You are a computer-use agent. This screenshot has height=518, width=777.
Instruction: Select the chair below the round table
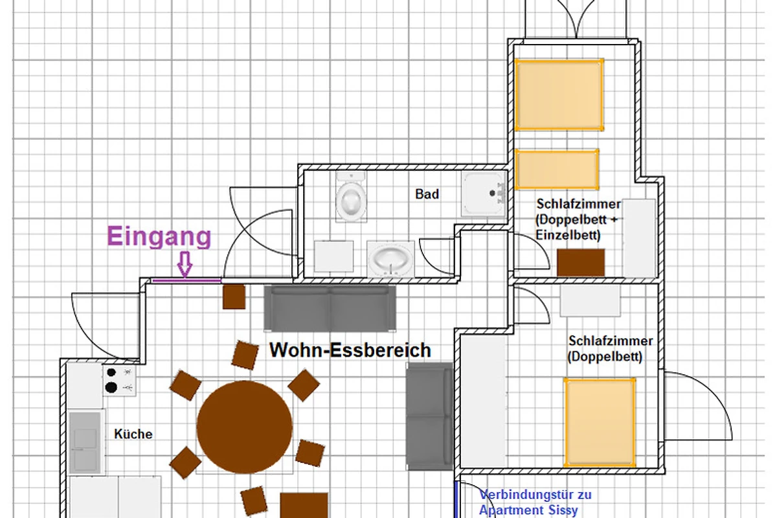tap(253, 501)
